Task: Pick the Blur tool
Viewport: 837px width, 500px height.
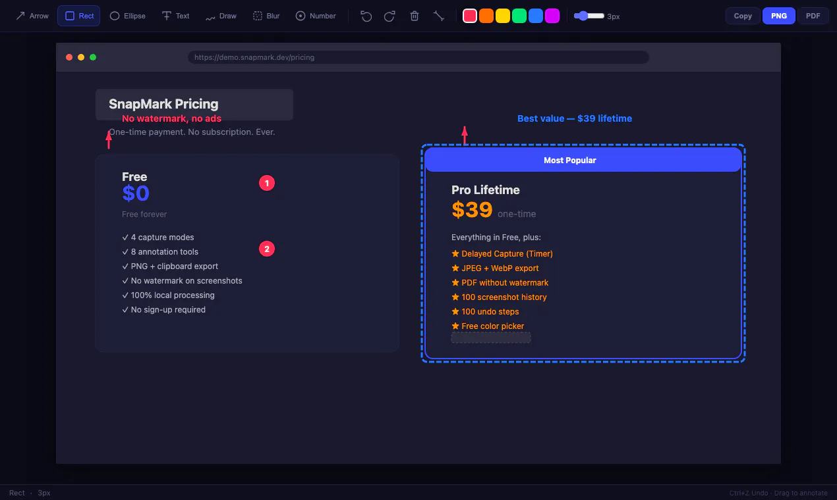Action: [267, 16]
